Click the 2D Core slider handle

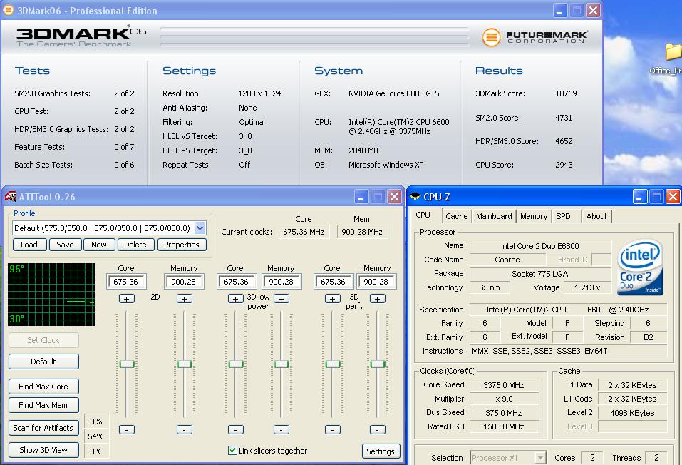127,364
